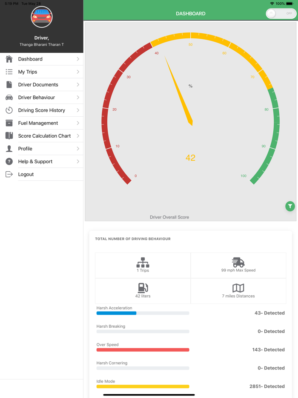Open the Driver Behaviour menu item
The height and width of the screenshot is (398, 298).
pos(42,98)
